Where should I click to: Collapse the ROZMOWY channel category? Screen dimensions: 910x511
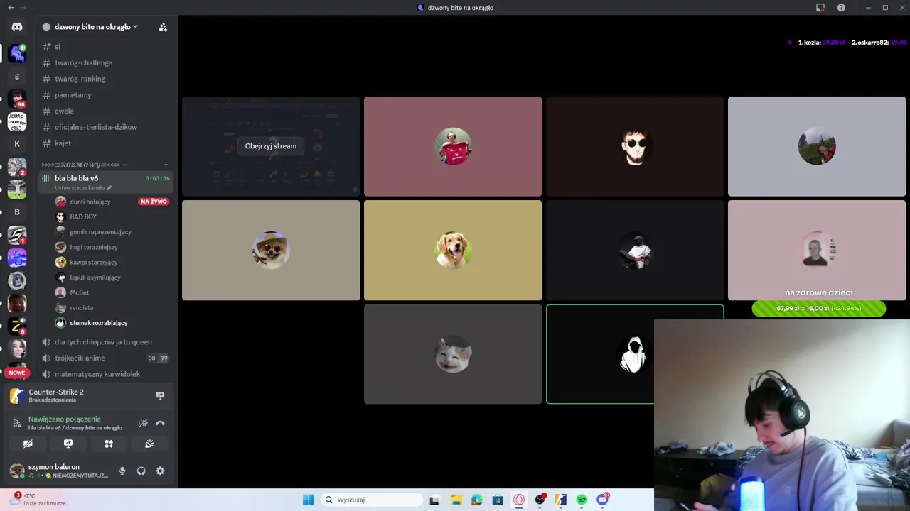point(84,165)
